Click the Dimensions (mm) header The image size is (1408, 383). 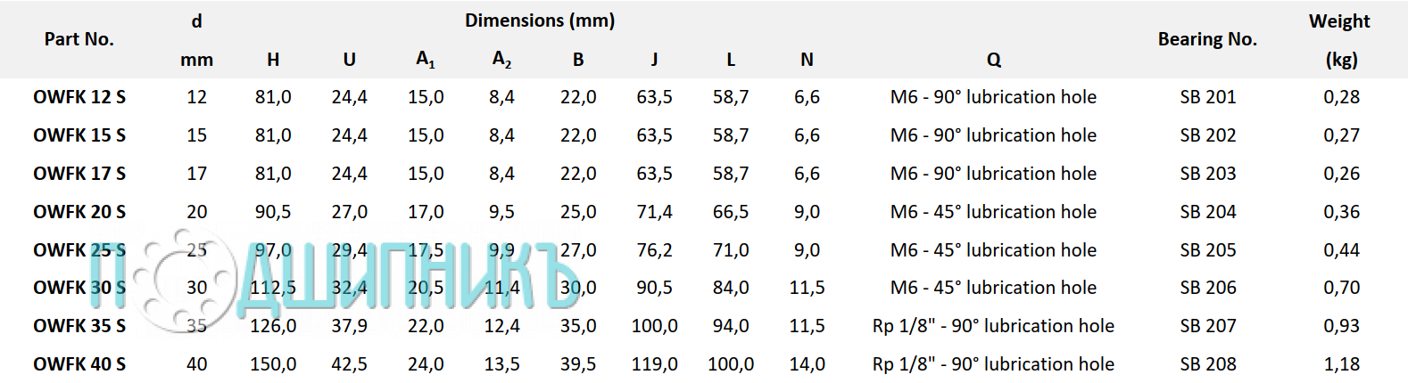coord(540,20)
